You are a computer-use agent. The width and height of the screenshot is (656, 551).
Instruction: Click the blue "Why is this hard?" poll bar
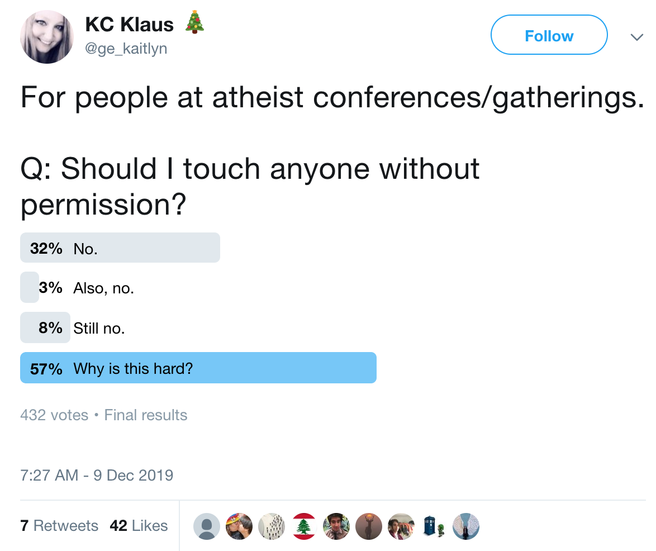coord(198,368)
